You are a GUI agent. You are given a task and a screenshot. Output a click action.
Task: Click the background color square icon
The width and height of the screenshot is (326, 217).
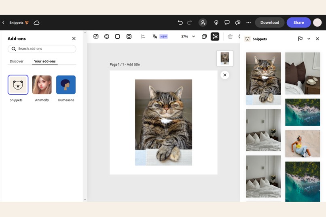click(x=117, y=36)
